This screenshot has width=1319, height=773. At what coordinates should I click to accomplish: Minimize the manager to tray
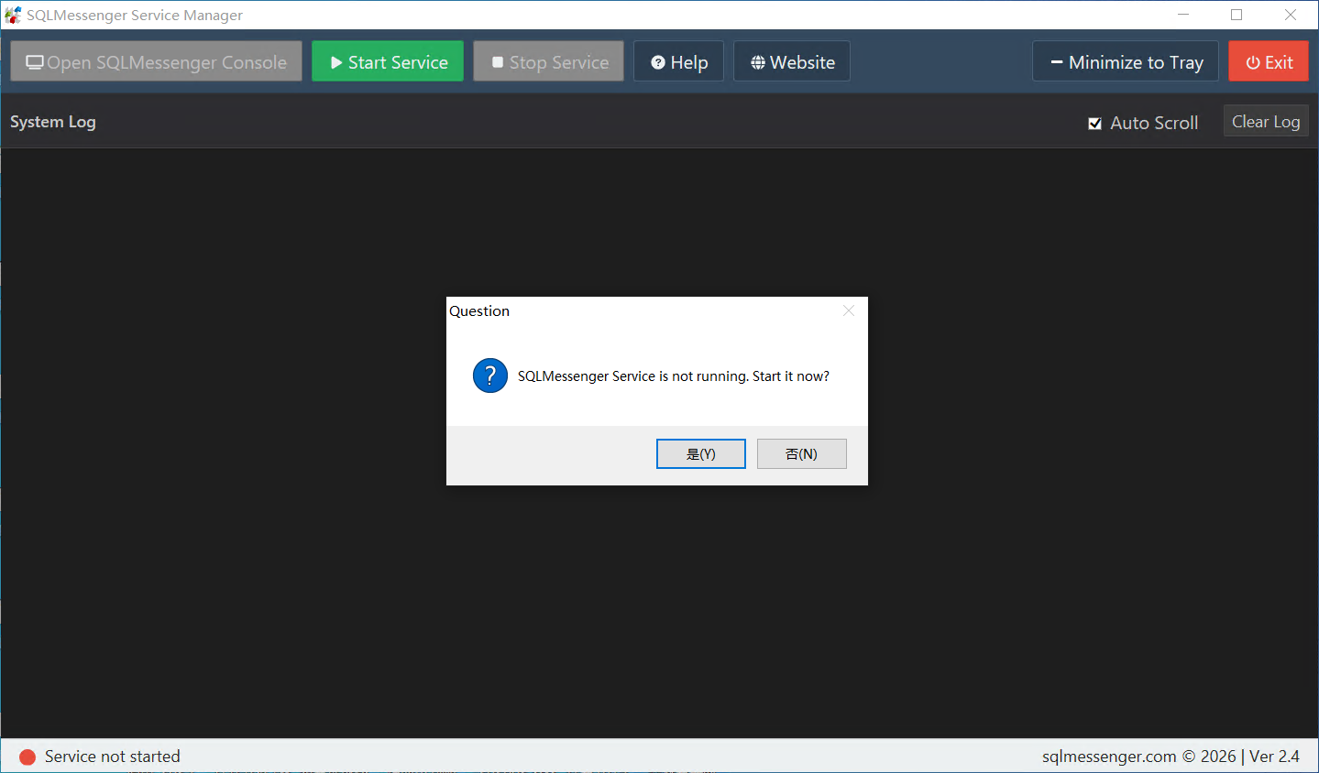[1126, 61]
